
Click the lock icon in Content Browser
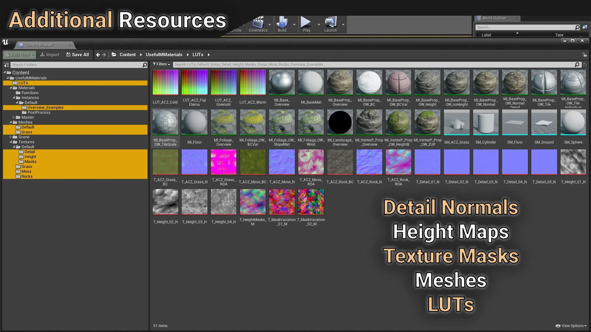(x=584, y=55)
